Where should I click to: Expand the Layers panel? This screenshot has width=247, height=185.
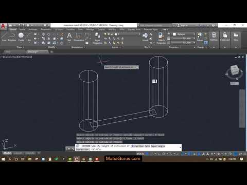tap(116, 47)
